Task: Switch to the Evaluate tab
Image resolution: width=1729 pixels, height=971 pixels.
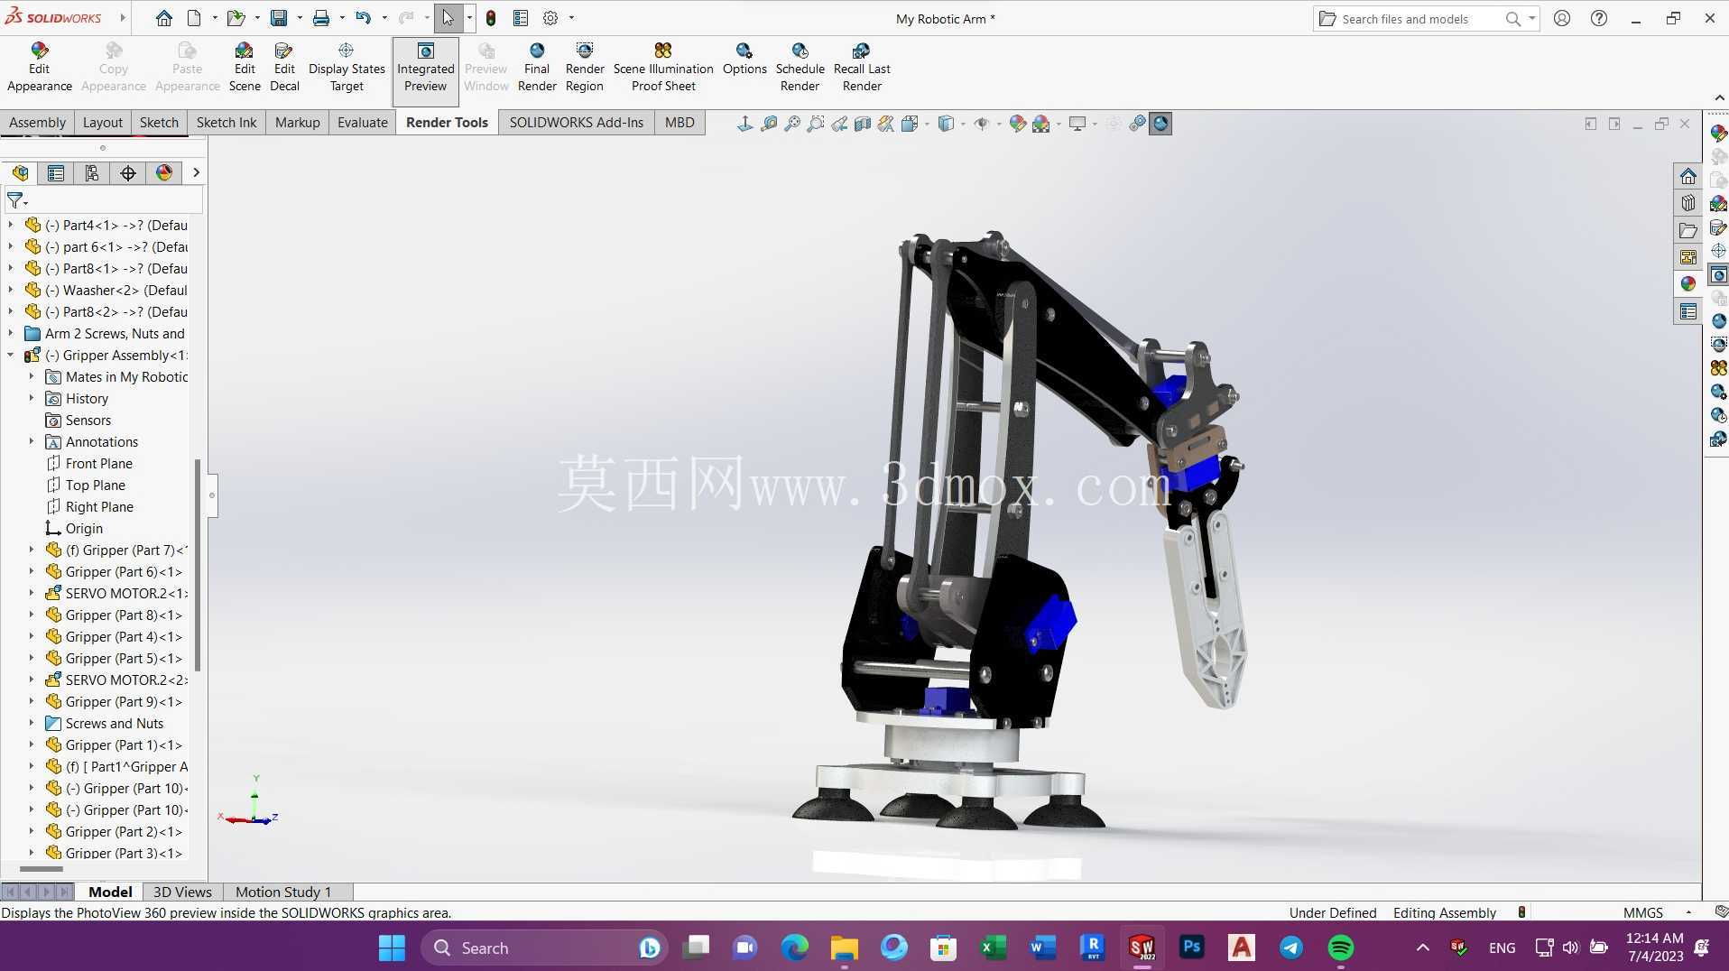Action: (x=362, y=122)
